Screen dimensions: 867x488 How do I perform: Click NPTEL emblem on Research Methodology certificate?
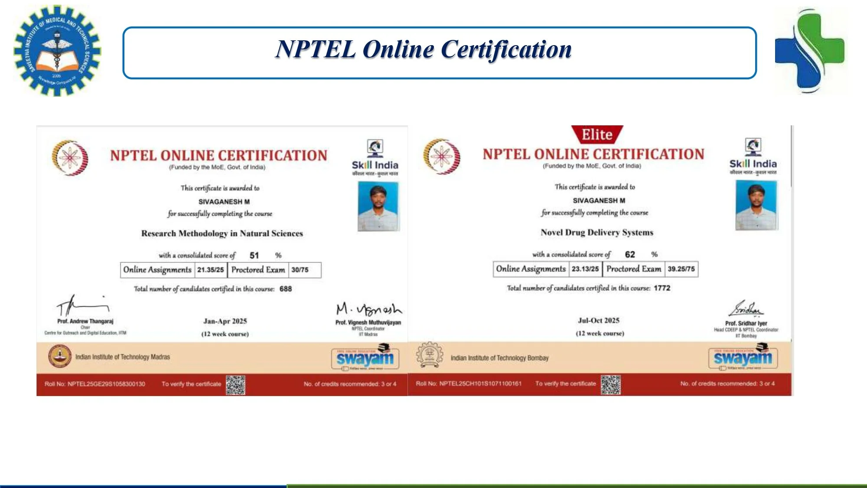(70, 157)
